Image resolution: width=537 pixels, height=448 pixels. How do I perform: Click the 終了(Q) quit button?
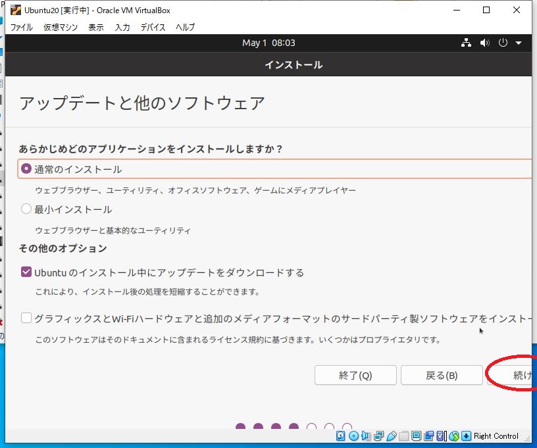(x=355, y=375)
